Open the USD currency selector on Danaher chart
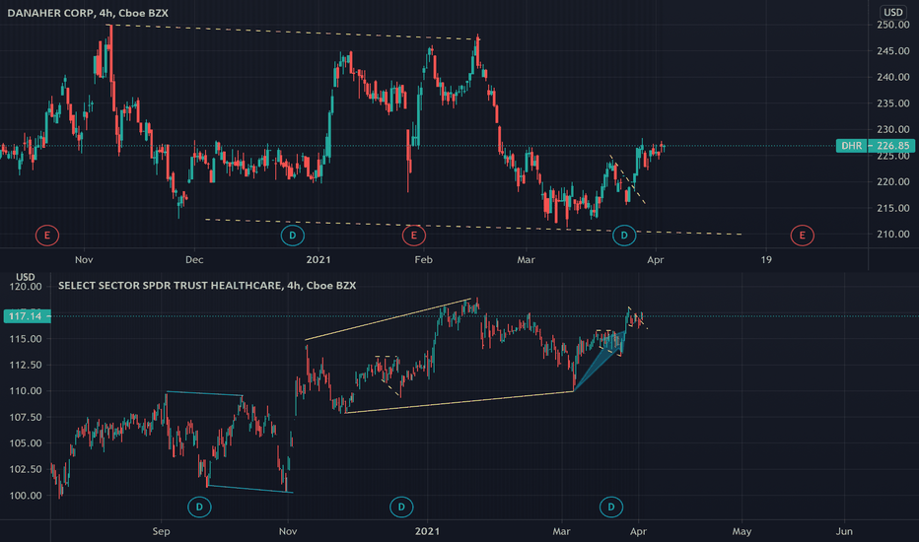 pos(893,12)
